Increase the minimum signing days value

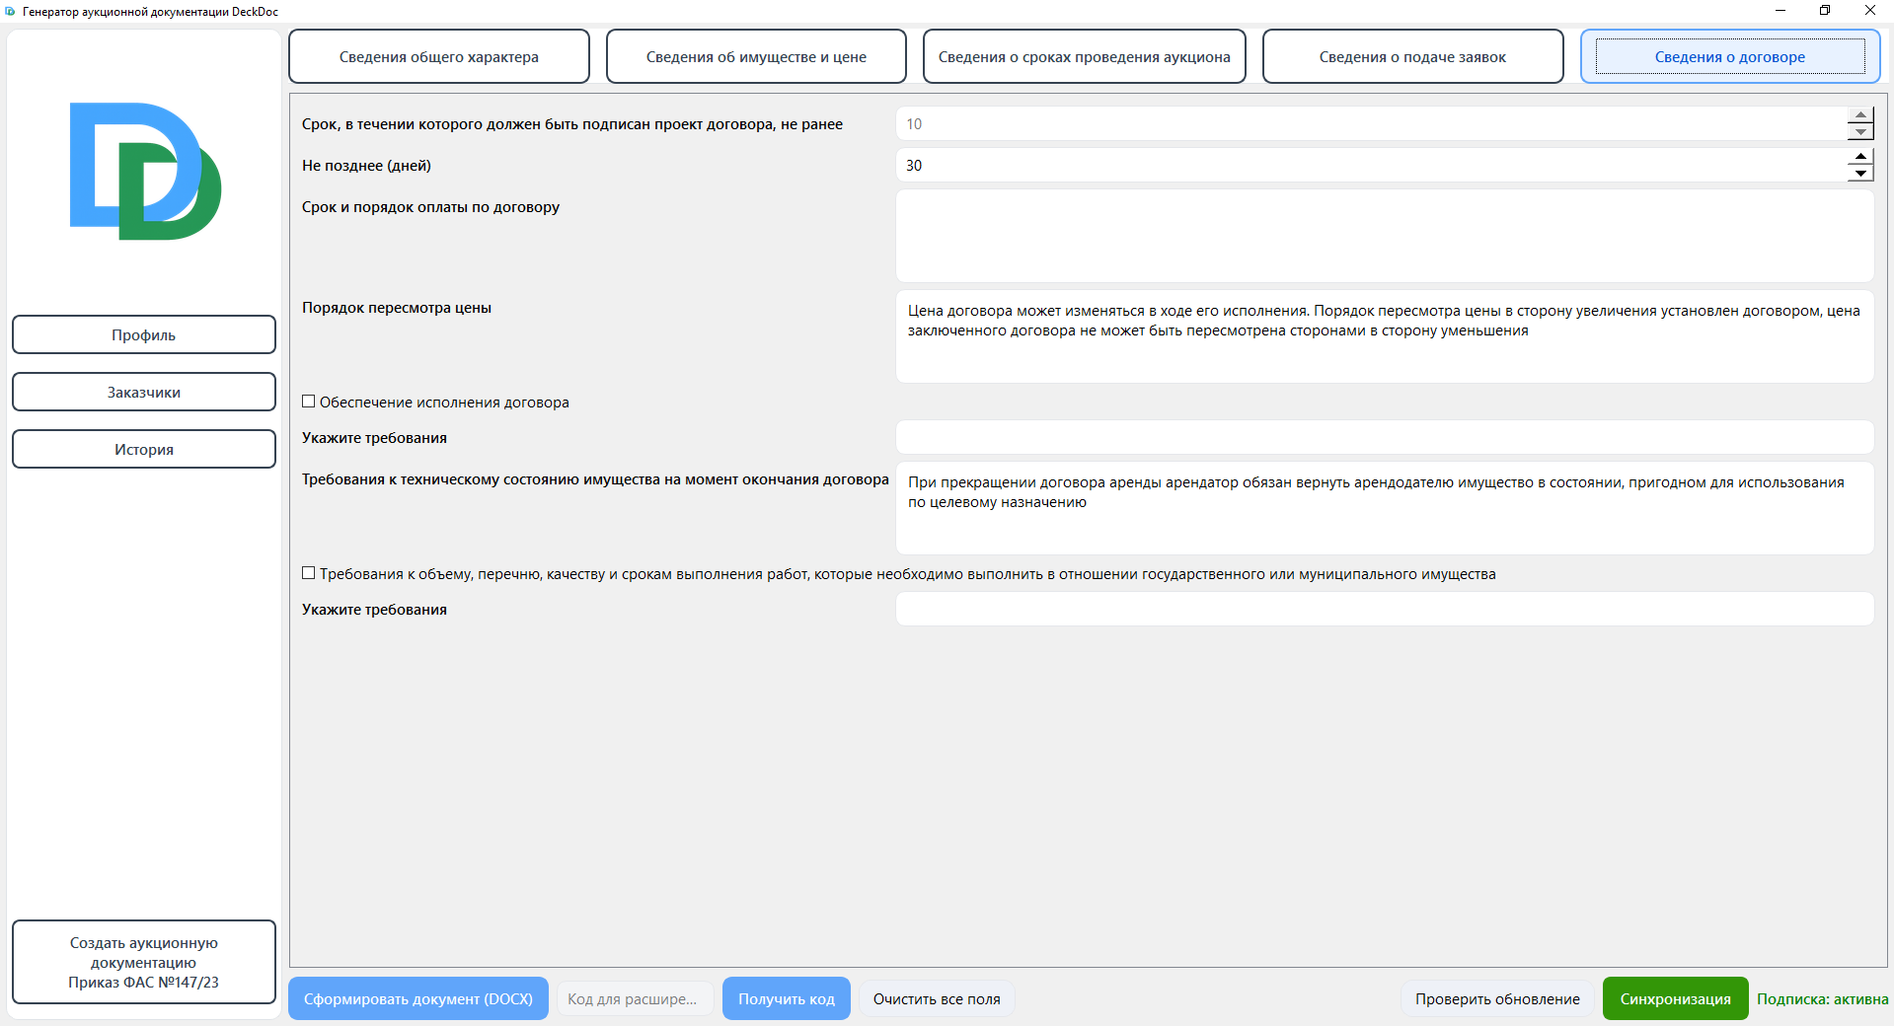coord(1860,115)
